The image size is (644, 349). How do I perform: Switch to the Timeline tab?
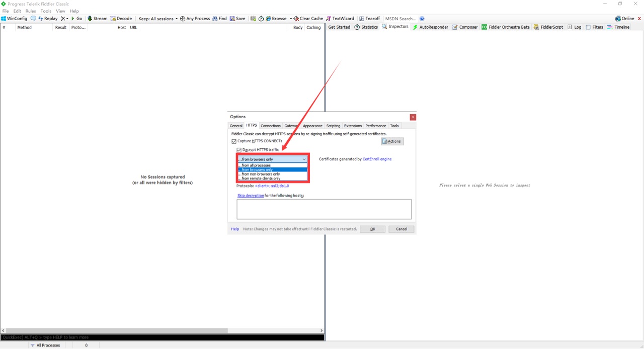click(618, 27)
